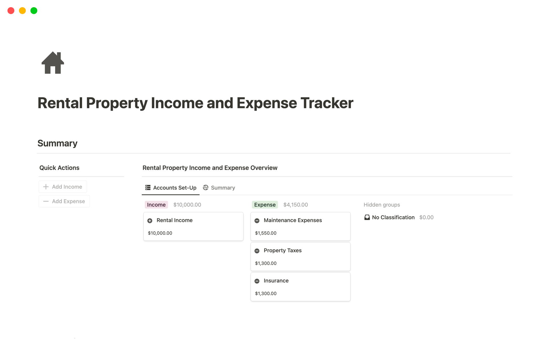Click the Add Expense button
This screenshot has height=344, width=551.
pos(64,201)
